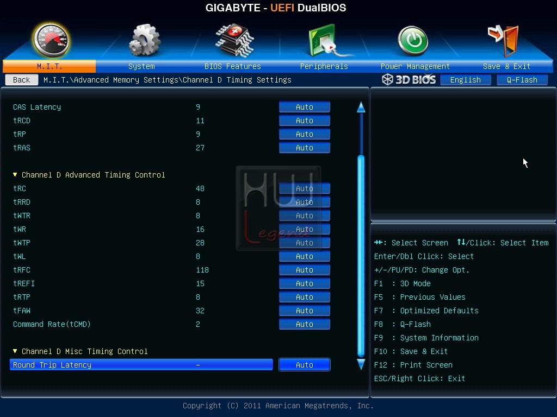Click the scrollbar down arrow
Viewport: 557px width, 417px height.
coord(361,364)
